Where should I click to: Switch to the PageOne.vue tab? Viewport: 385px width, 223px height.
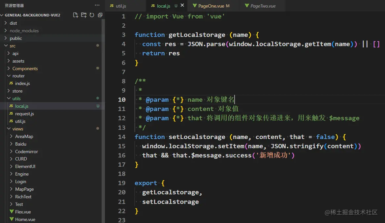211,6
